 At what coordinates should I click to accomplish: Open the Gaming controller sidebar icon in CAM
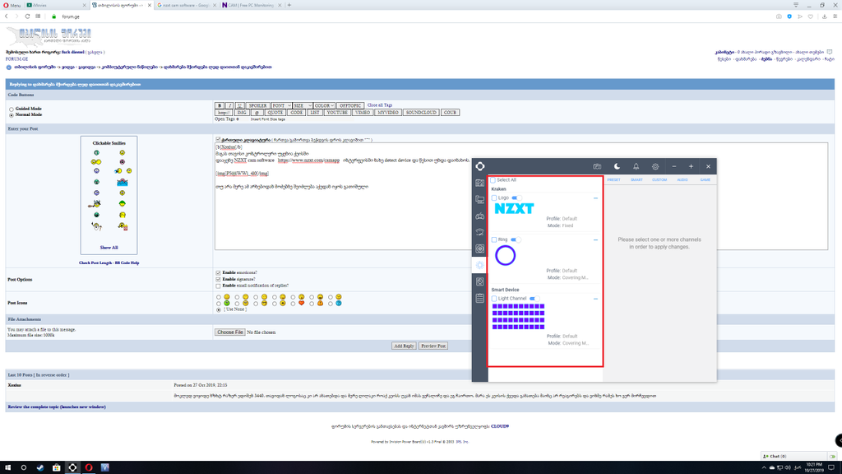480,216
